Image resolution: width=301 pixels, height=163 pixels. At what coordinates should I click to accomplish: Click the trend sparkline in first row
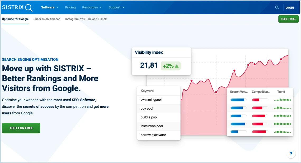[x=282, y=100]
